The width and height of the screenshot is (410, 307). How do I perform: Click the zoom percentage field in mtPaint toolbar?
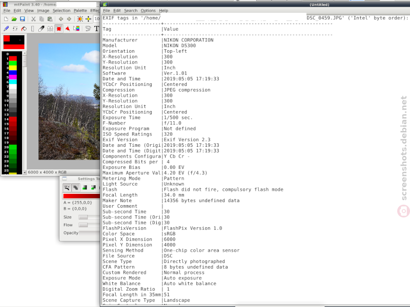[97, 19]
